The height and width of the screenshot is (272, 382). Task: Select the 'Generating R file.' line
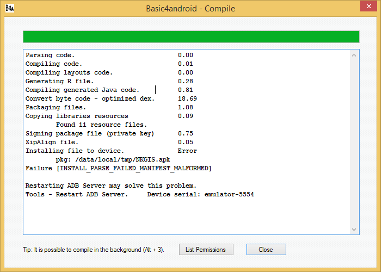tap(59, 82)
